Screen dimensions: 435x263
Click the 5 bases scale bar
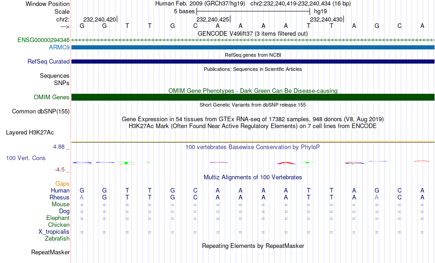(253, 11)
